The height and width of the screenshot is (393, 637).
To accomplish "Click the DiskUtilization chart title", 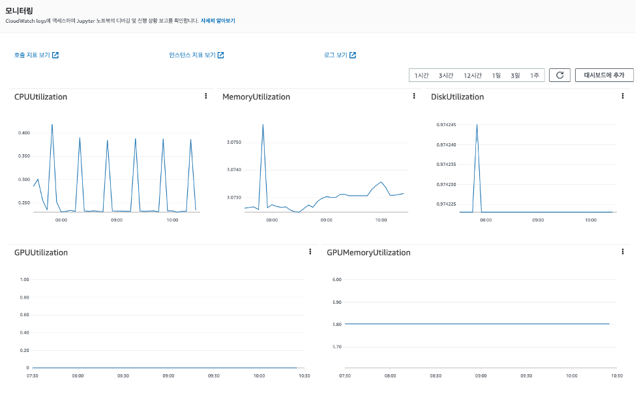I will point(458,96).
